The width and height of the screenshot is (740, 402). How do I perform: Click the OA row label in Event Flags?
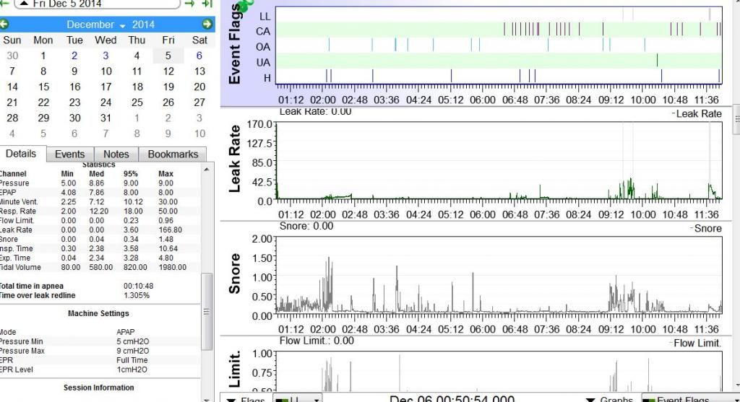click(x=263, y=47)
